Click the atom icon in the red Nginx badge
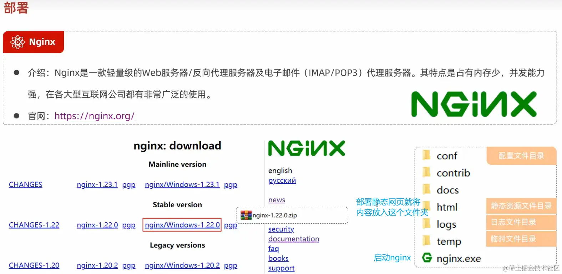562x274 pixels. [x=17, y=42]
